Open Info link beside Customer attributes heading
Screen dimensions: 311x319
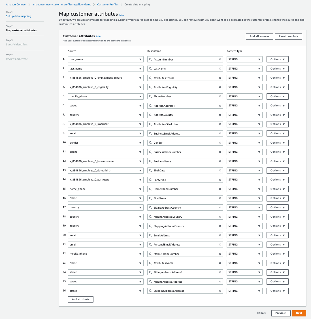[x=98, y=36]
